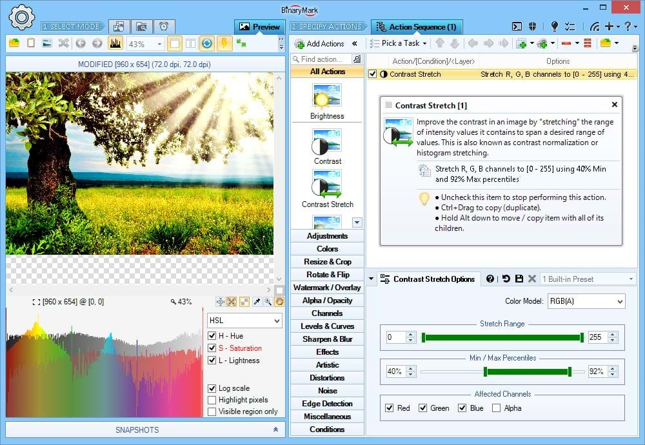Open the HSL histogram mode dropdown
The width and height of the screenshot is (645, 445).
244,321
